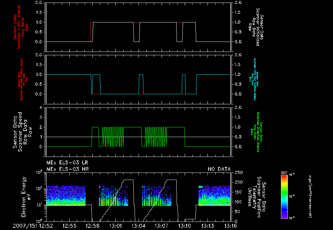Click the red "Scanner CW End Position Status" title
This screenshot has height=230, width=333.
pyautogui.click(x=23, y=79)
